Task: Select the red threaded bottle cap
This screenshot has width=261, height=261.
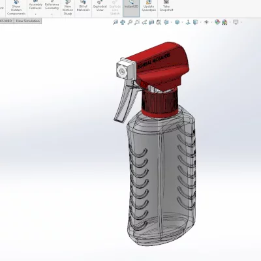Action: click(x=160, y=103)
